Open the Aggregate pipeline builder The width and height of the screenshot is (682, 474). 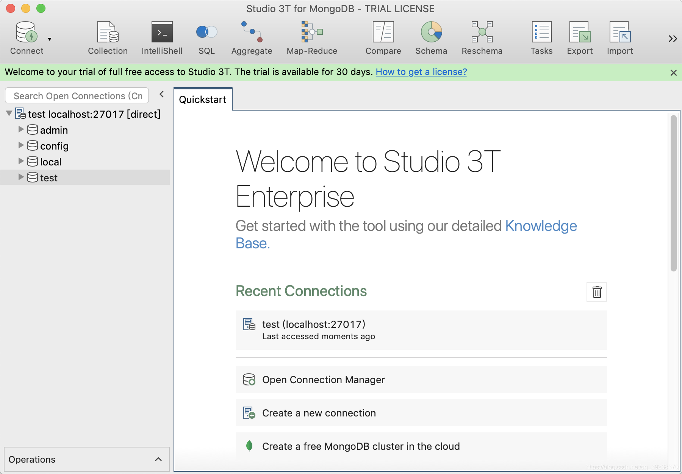point(252,37)
